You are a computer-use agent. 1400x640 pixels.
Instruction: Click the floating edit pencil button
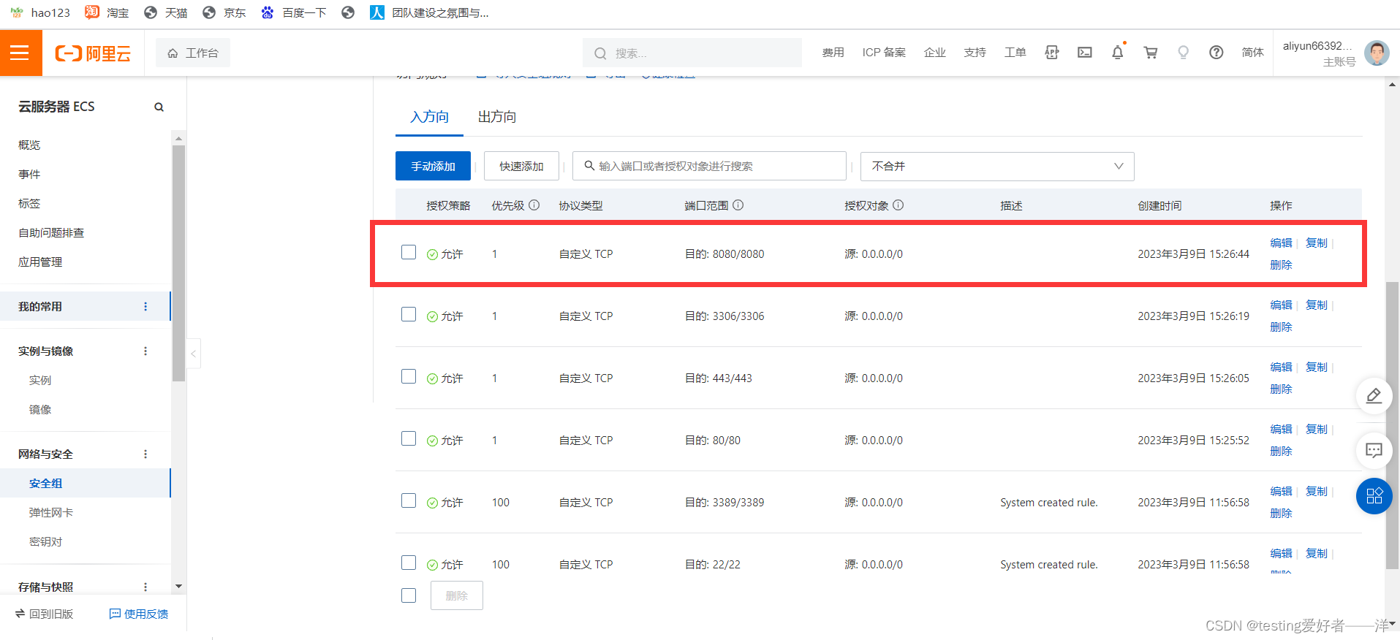(1374, 396)
